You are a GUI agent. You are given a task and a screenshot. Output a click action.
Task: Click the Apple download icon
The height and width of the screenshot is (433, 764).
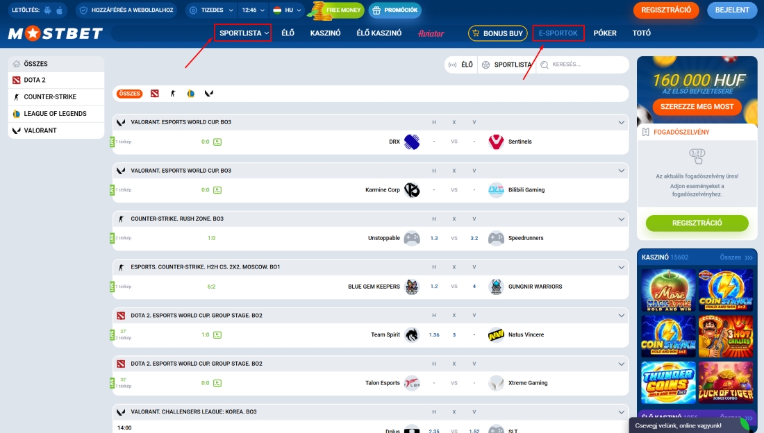tap(60, 10)
